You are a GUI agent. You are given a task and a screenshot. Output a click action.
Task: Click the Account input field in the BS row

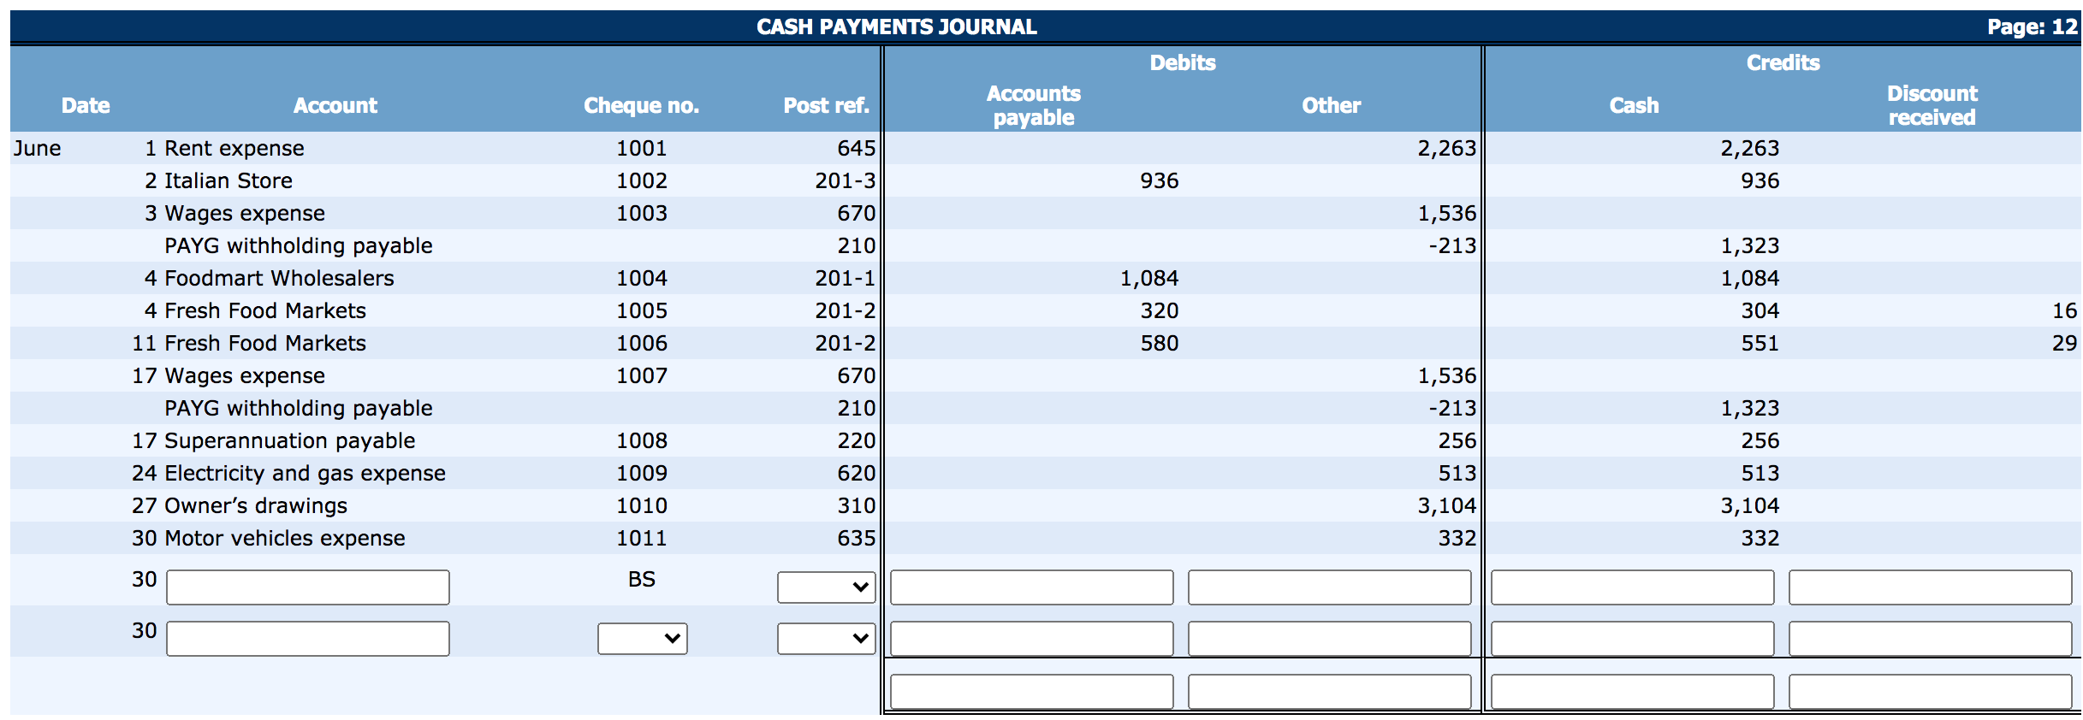pyautogui.click(x=308, y=587)
